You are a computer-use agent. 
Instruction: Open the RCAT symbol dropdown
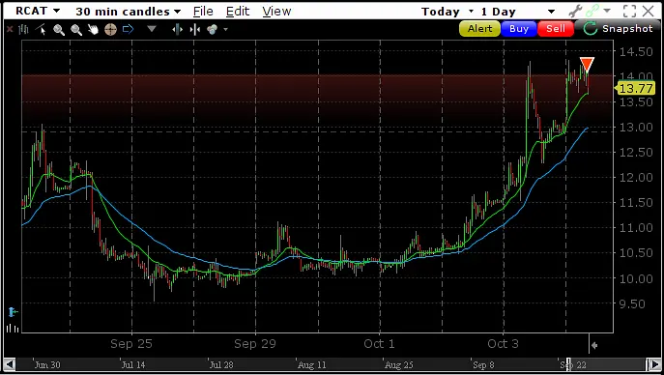(38, 11)
